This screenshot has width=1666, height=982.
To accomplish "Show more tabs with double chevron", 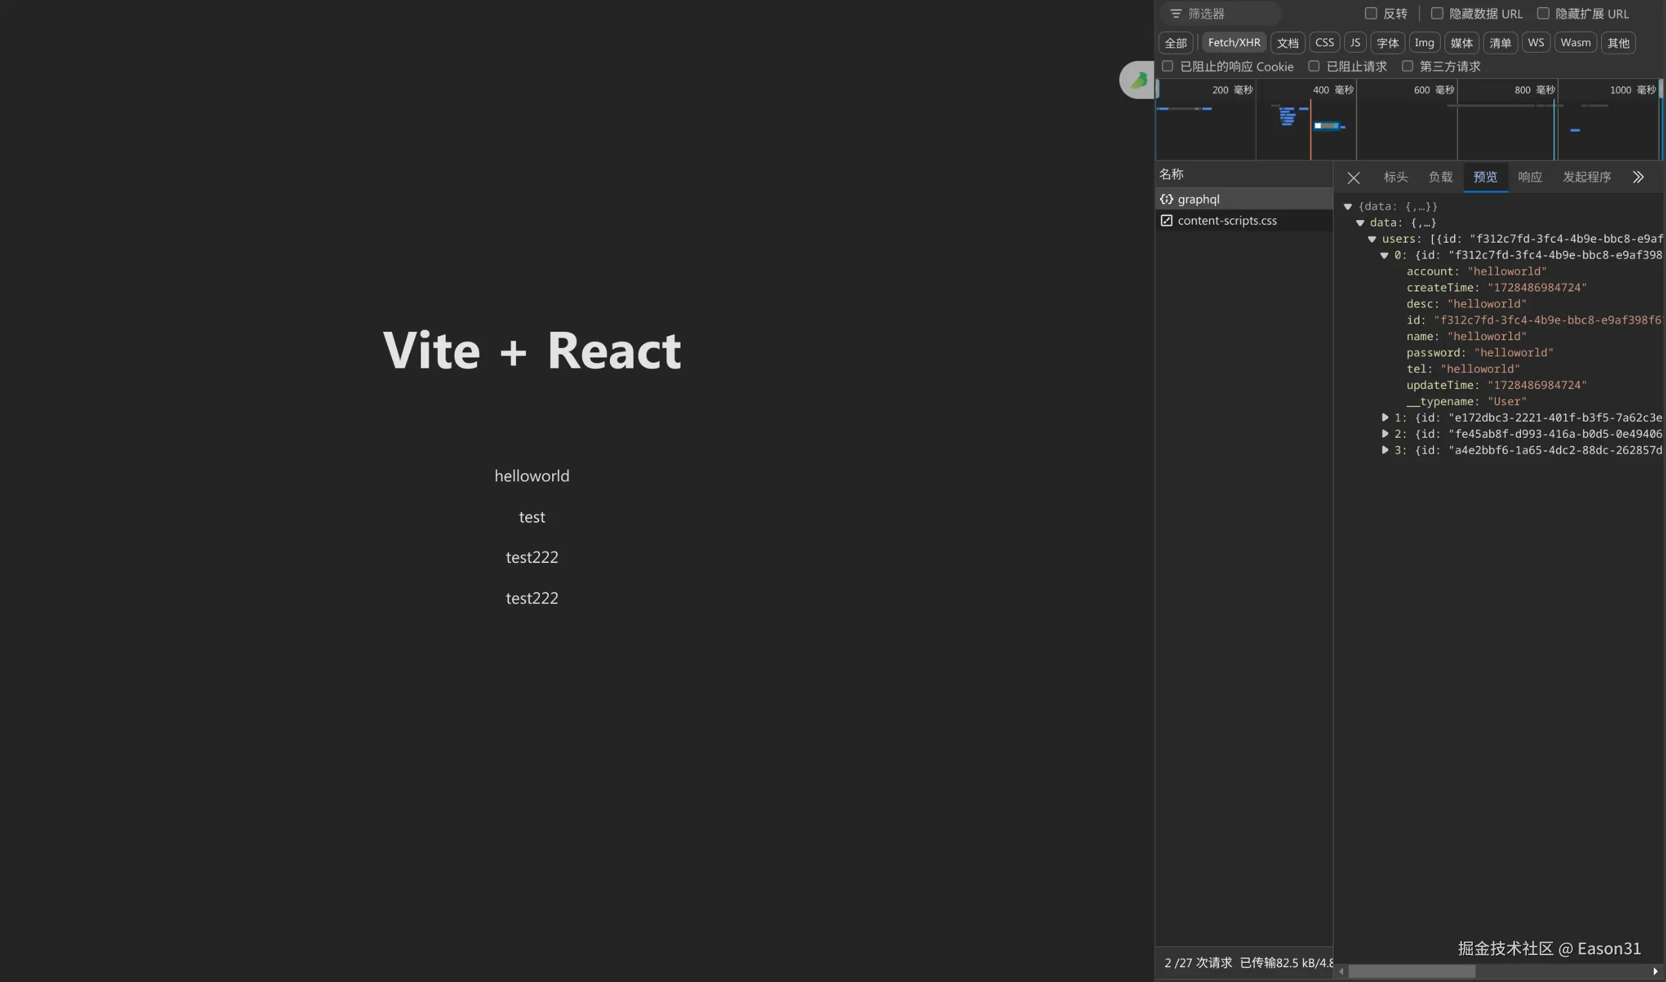I will (x=1638, y=177).
